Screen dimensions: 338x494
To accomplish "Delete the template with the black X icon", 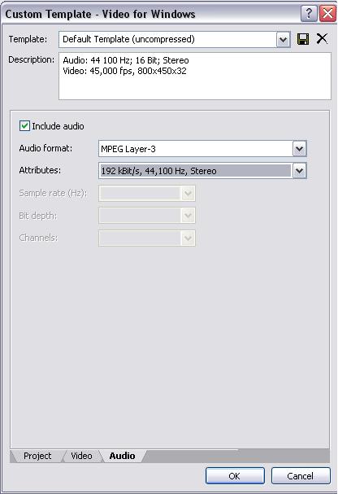I will tap(322, 39).
